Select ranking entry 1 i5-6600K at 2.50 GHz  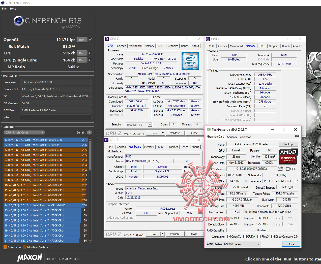pos(45,140)
